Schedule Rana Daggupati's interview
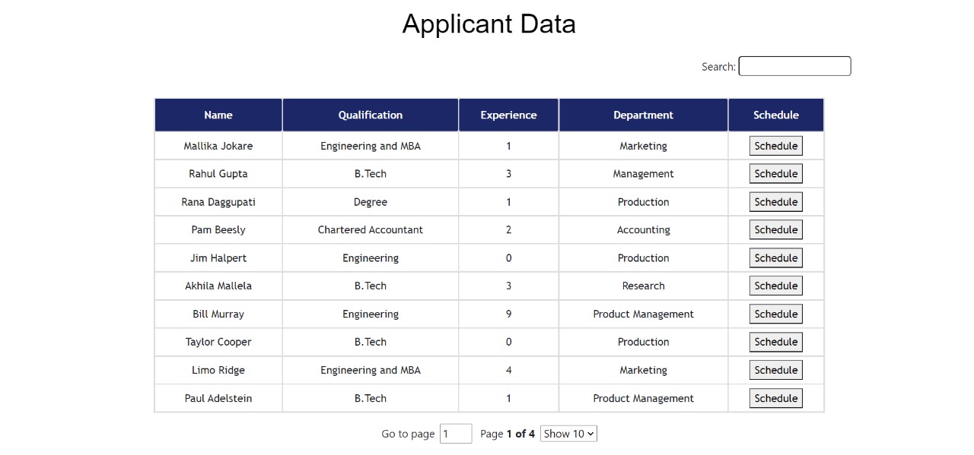 tap(775, 201)
